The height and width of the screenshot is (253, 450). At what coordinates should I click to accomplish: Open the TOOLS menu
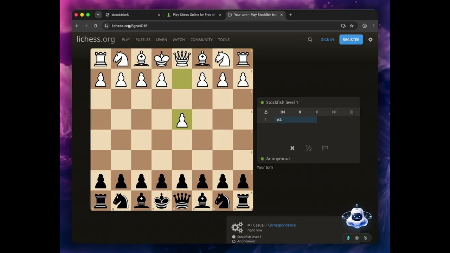coord(224,40)
